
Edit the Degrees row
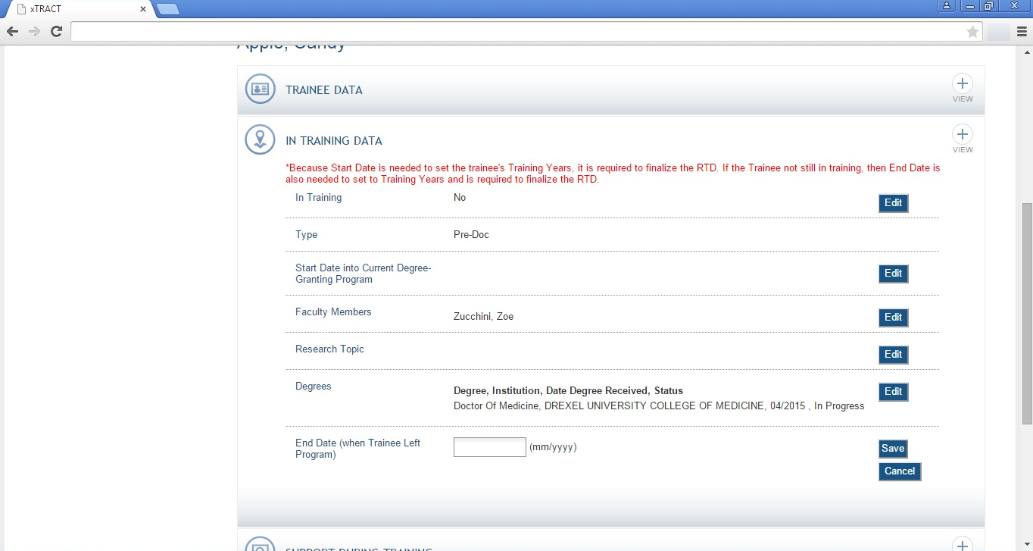tap(893, 392)
